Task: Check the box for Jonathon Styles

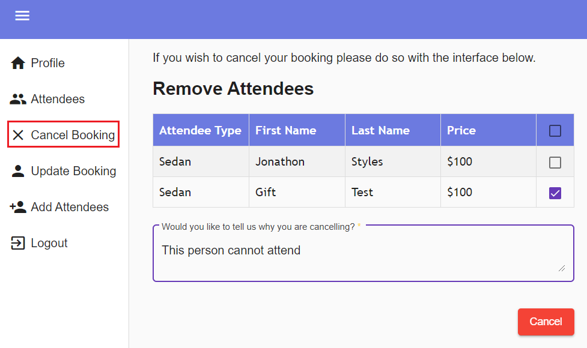Action: (x=555, y=161)
